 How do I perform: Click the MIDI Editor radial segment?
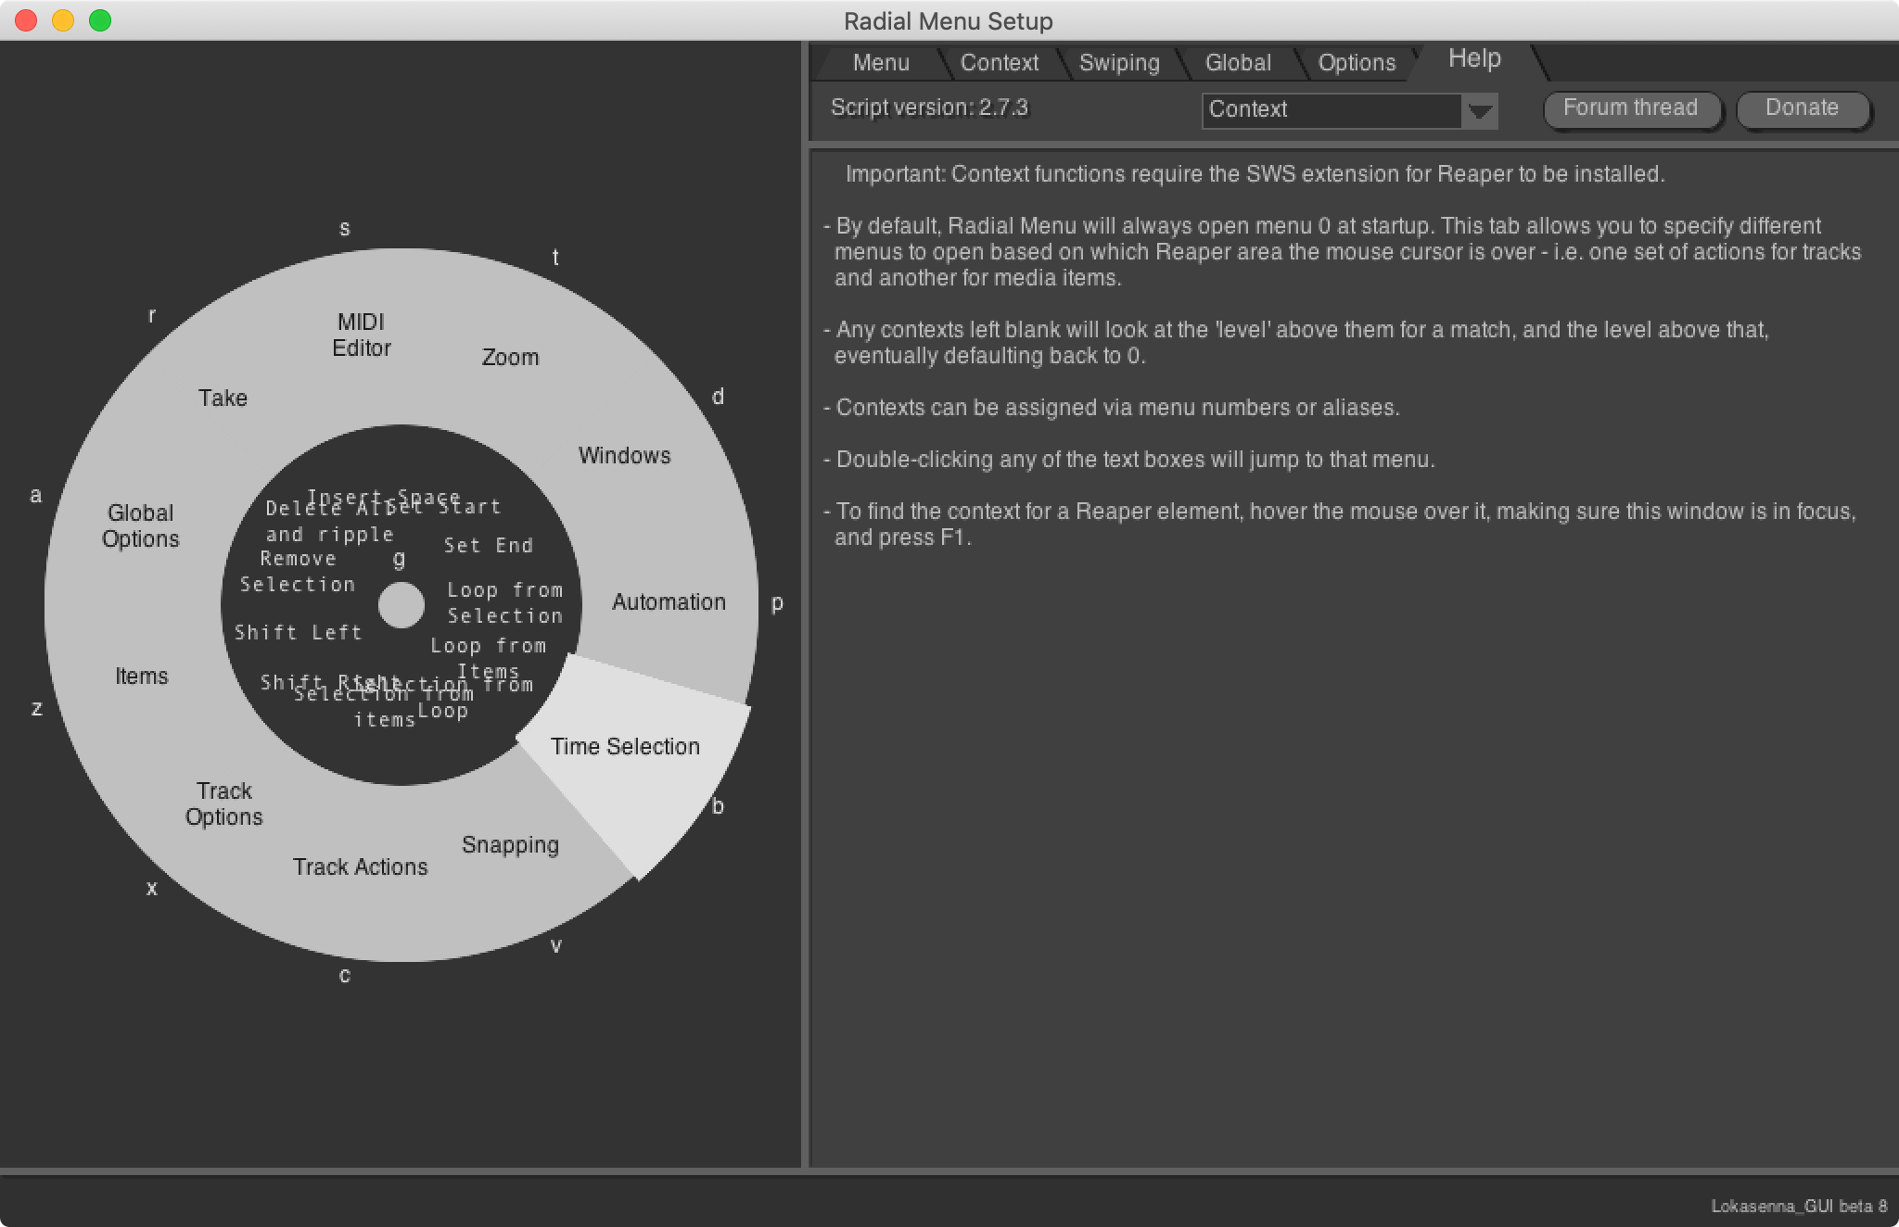pyautogui.click(x=361, y=335)
